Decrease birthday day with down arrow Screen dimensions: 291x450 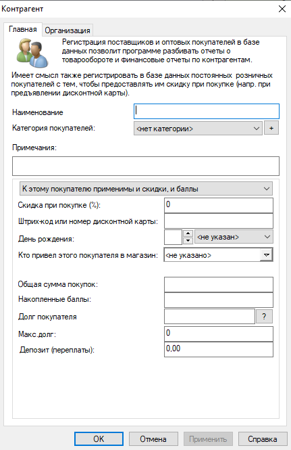[x=188, y=240]
